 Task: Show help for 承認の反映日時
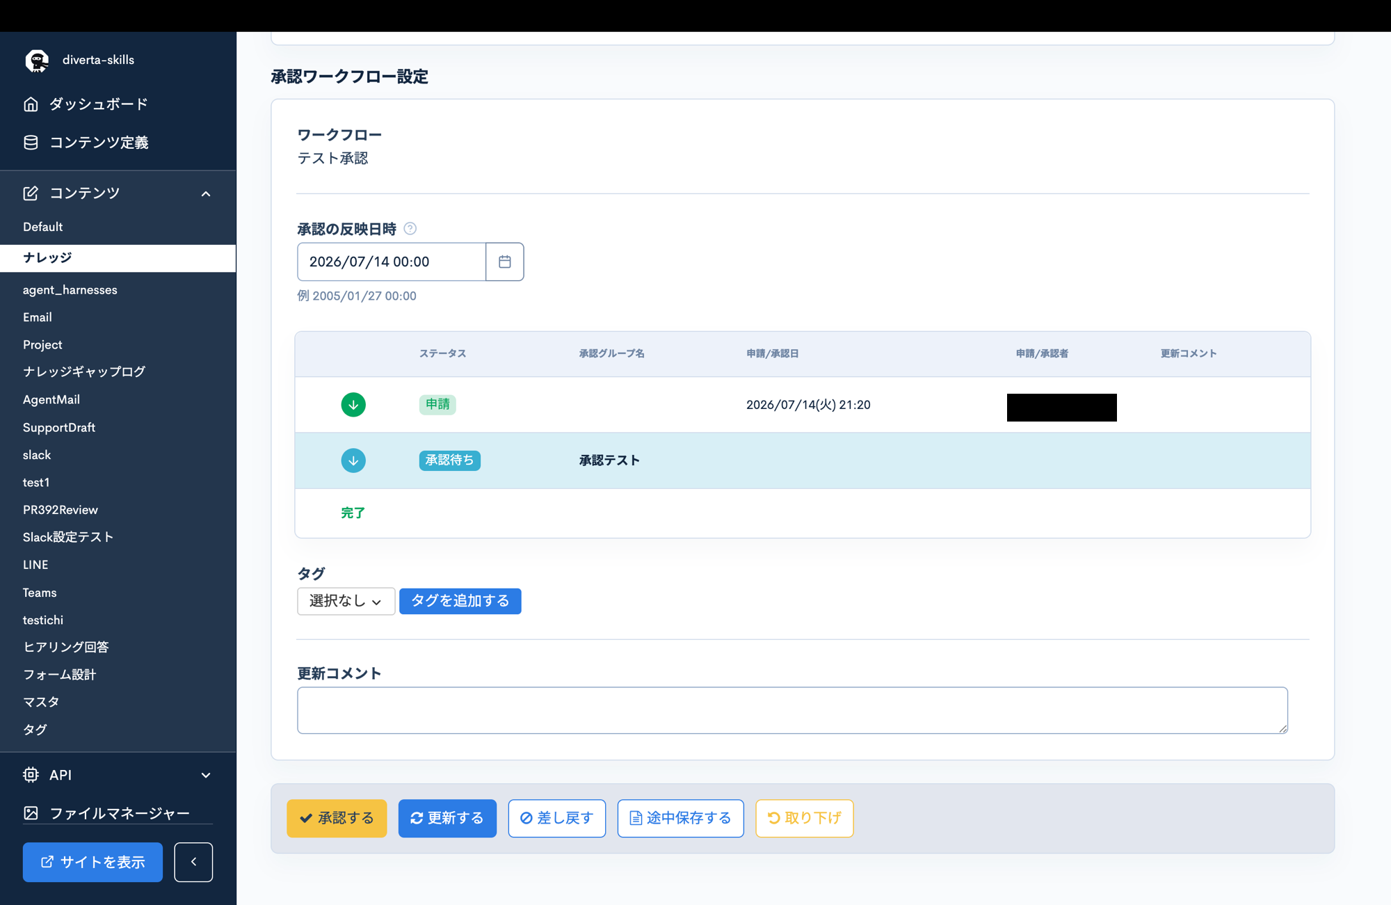pyautogui.click(x=410, y=229)
